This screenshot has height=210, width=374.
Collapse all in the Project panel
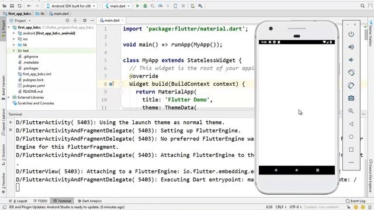pyautogui.click(x=75, y=20)
